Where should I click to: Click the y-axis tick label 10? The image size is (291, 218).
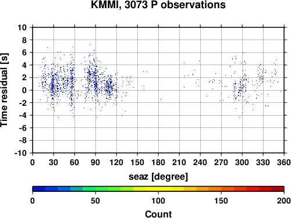pyautogui.click(x=22, y=27)
